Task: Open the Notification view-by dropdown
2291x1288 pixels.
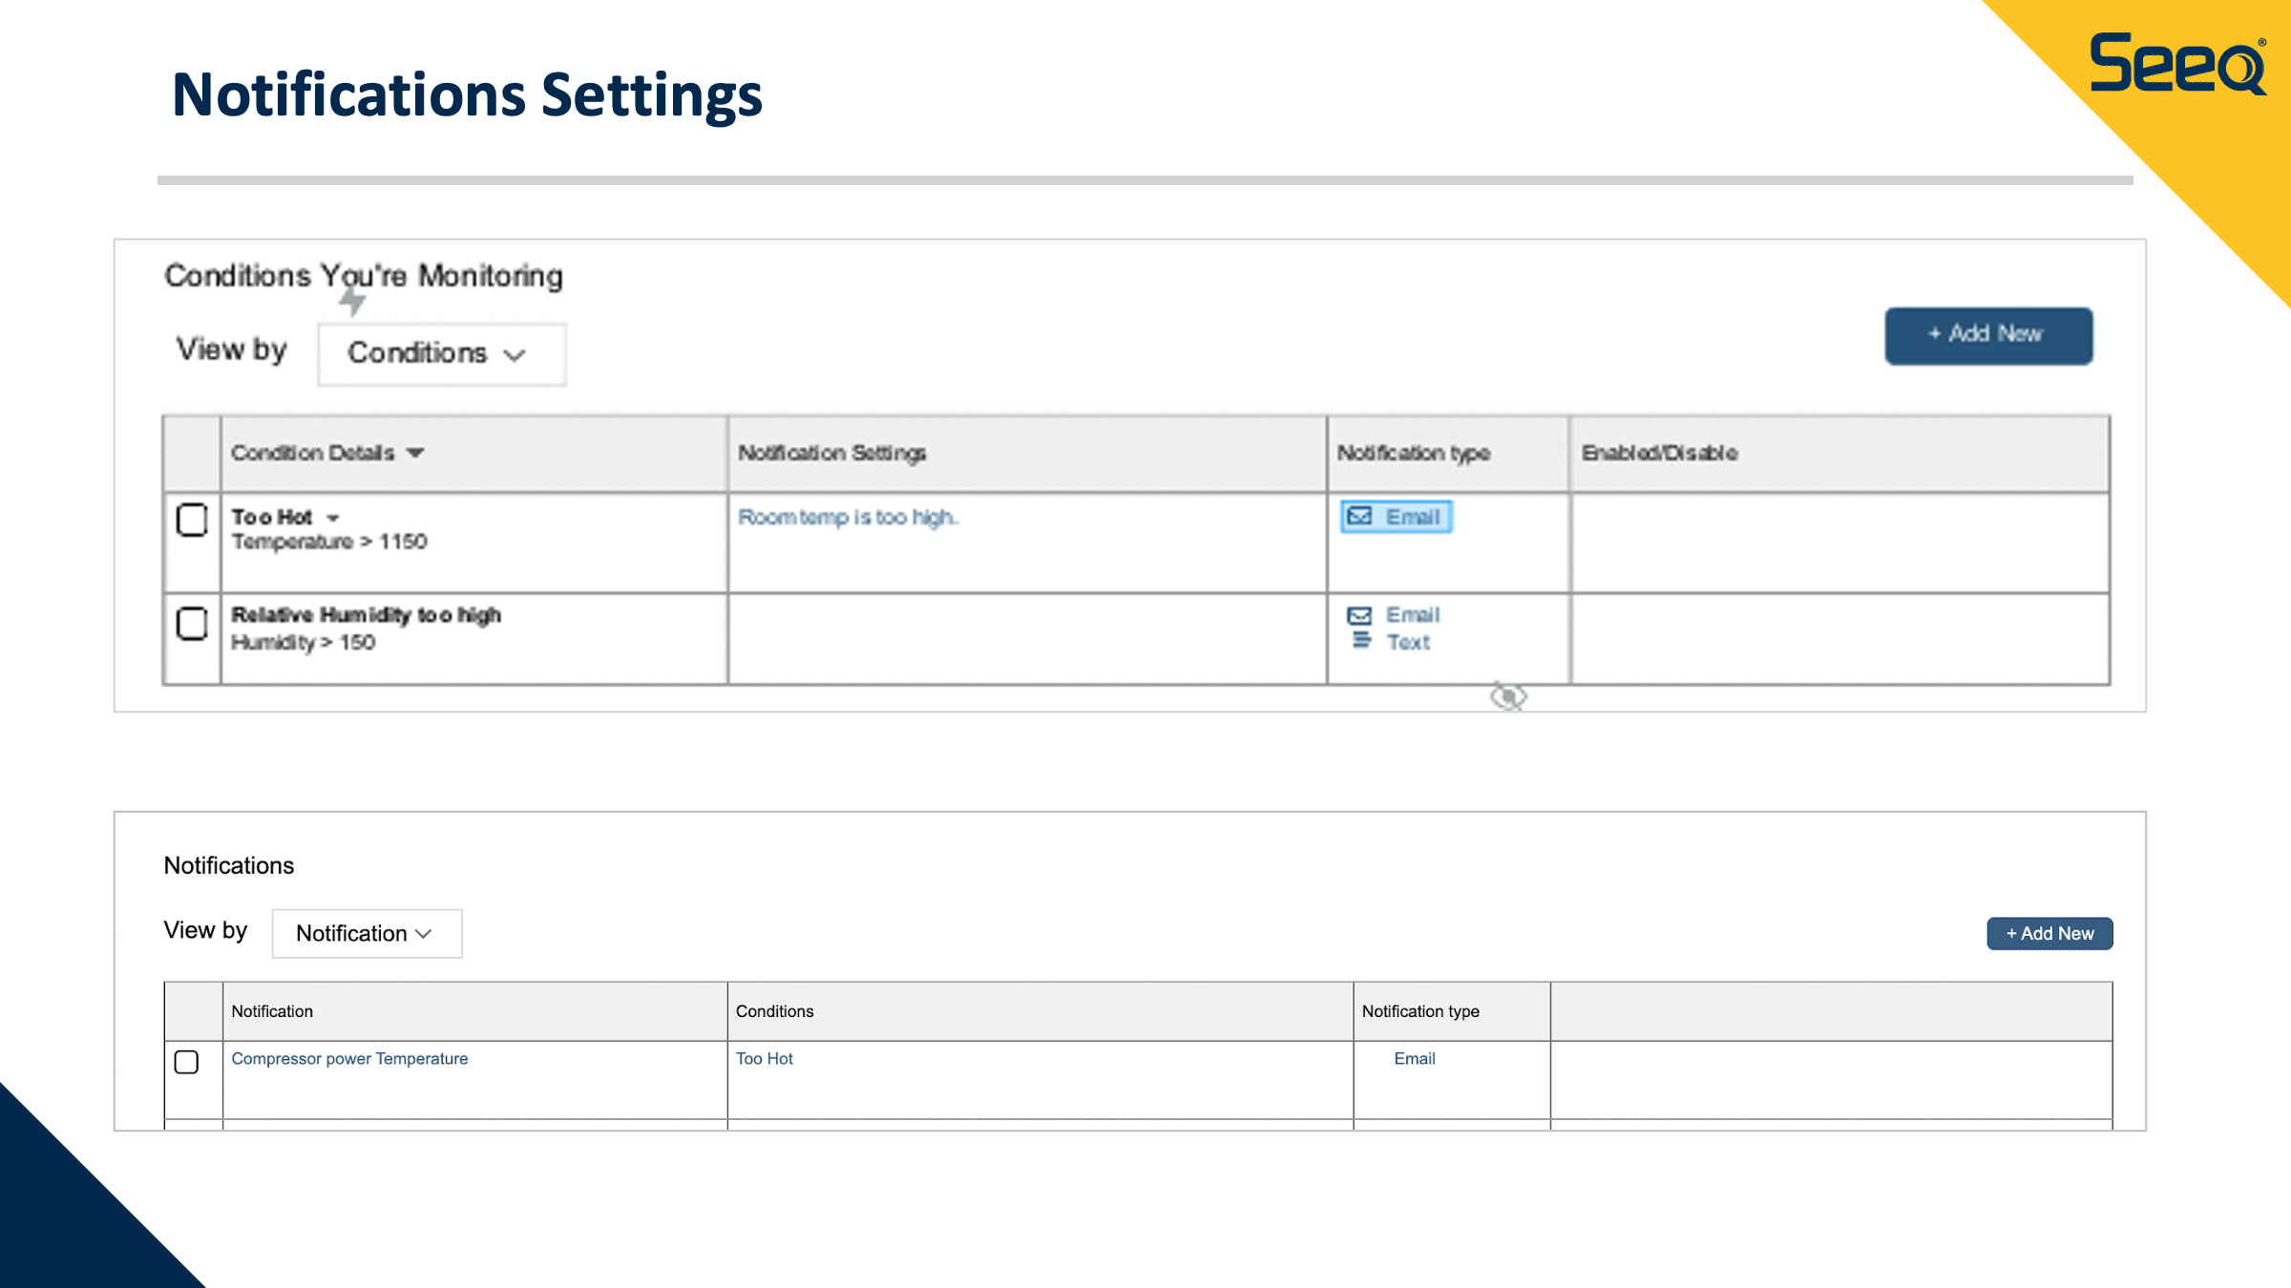Action: pos(367,933)
